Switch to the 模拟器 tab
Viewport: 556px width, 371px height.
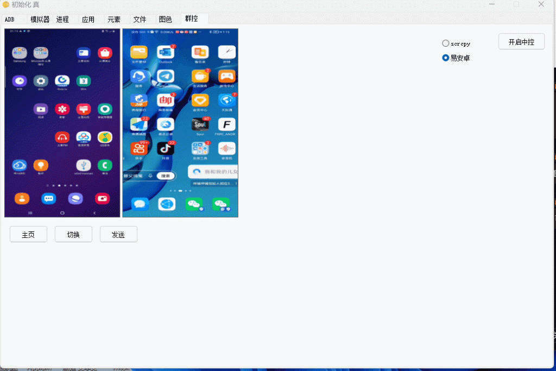tap(40, 20)
